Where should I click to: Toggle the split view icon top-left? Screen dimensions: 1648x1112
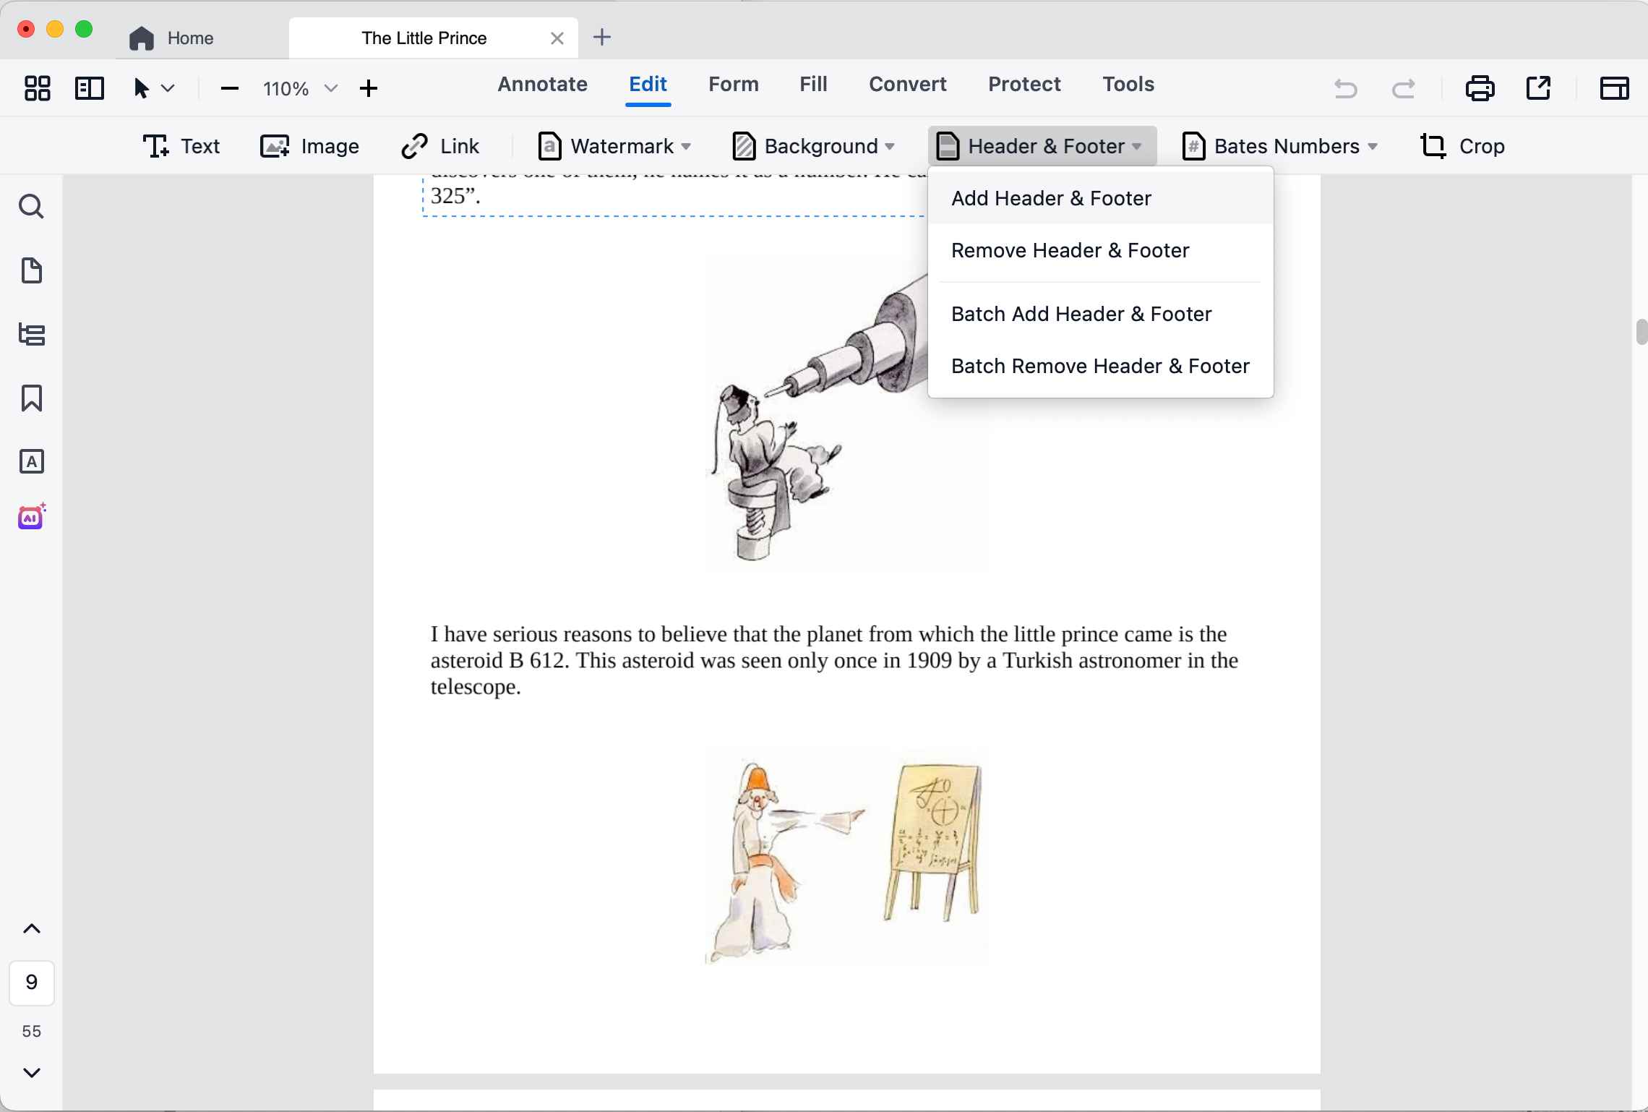click(89, 87)
